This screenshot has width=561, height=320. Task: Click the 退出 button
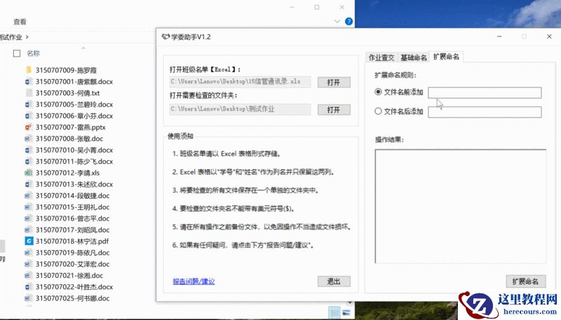pos(334,281)
